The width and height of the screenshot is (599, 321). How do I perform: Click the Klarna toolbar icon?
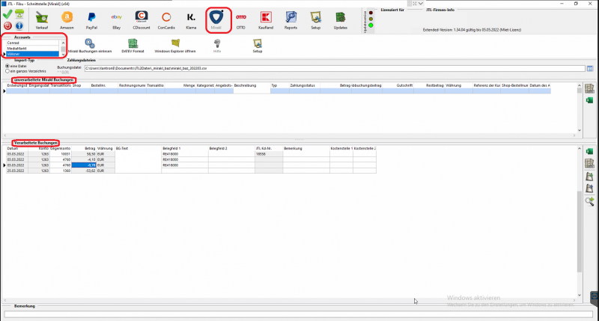tap(191, 19)
